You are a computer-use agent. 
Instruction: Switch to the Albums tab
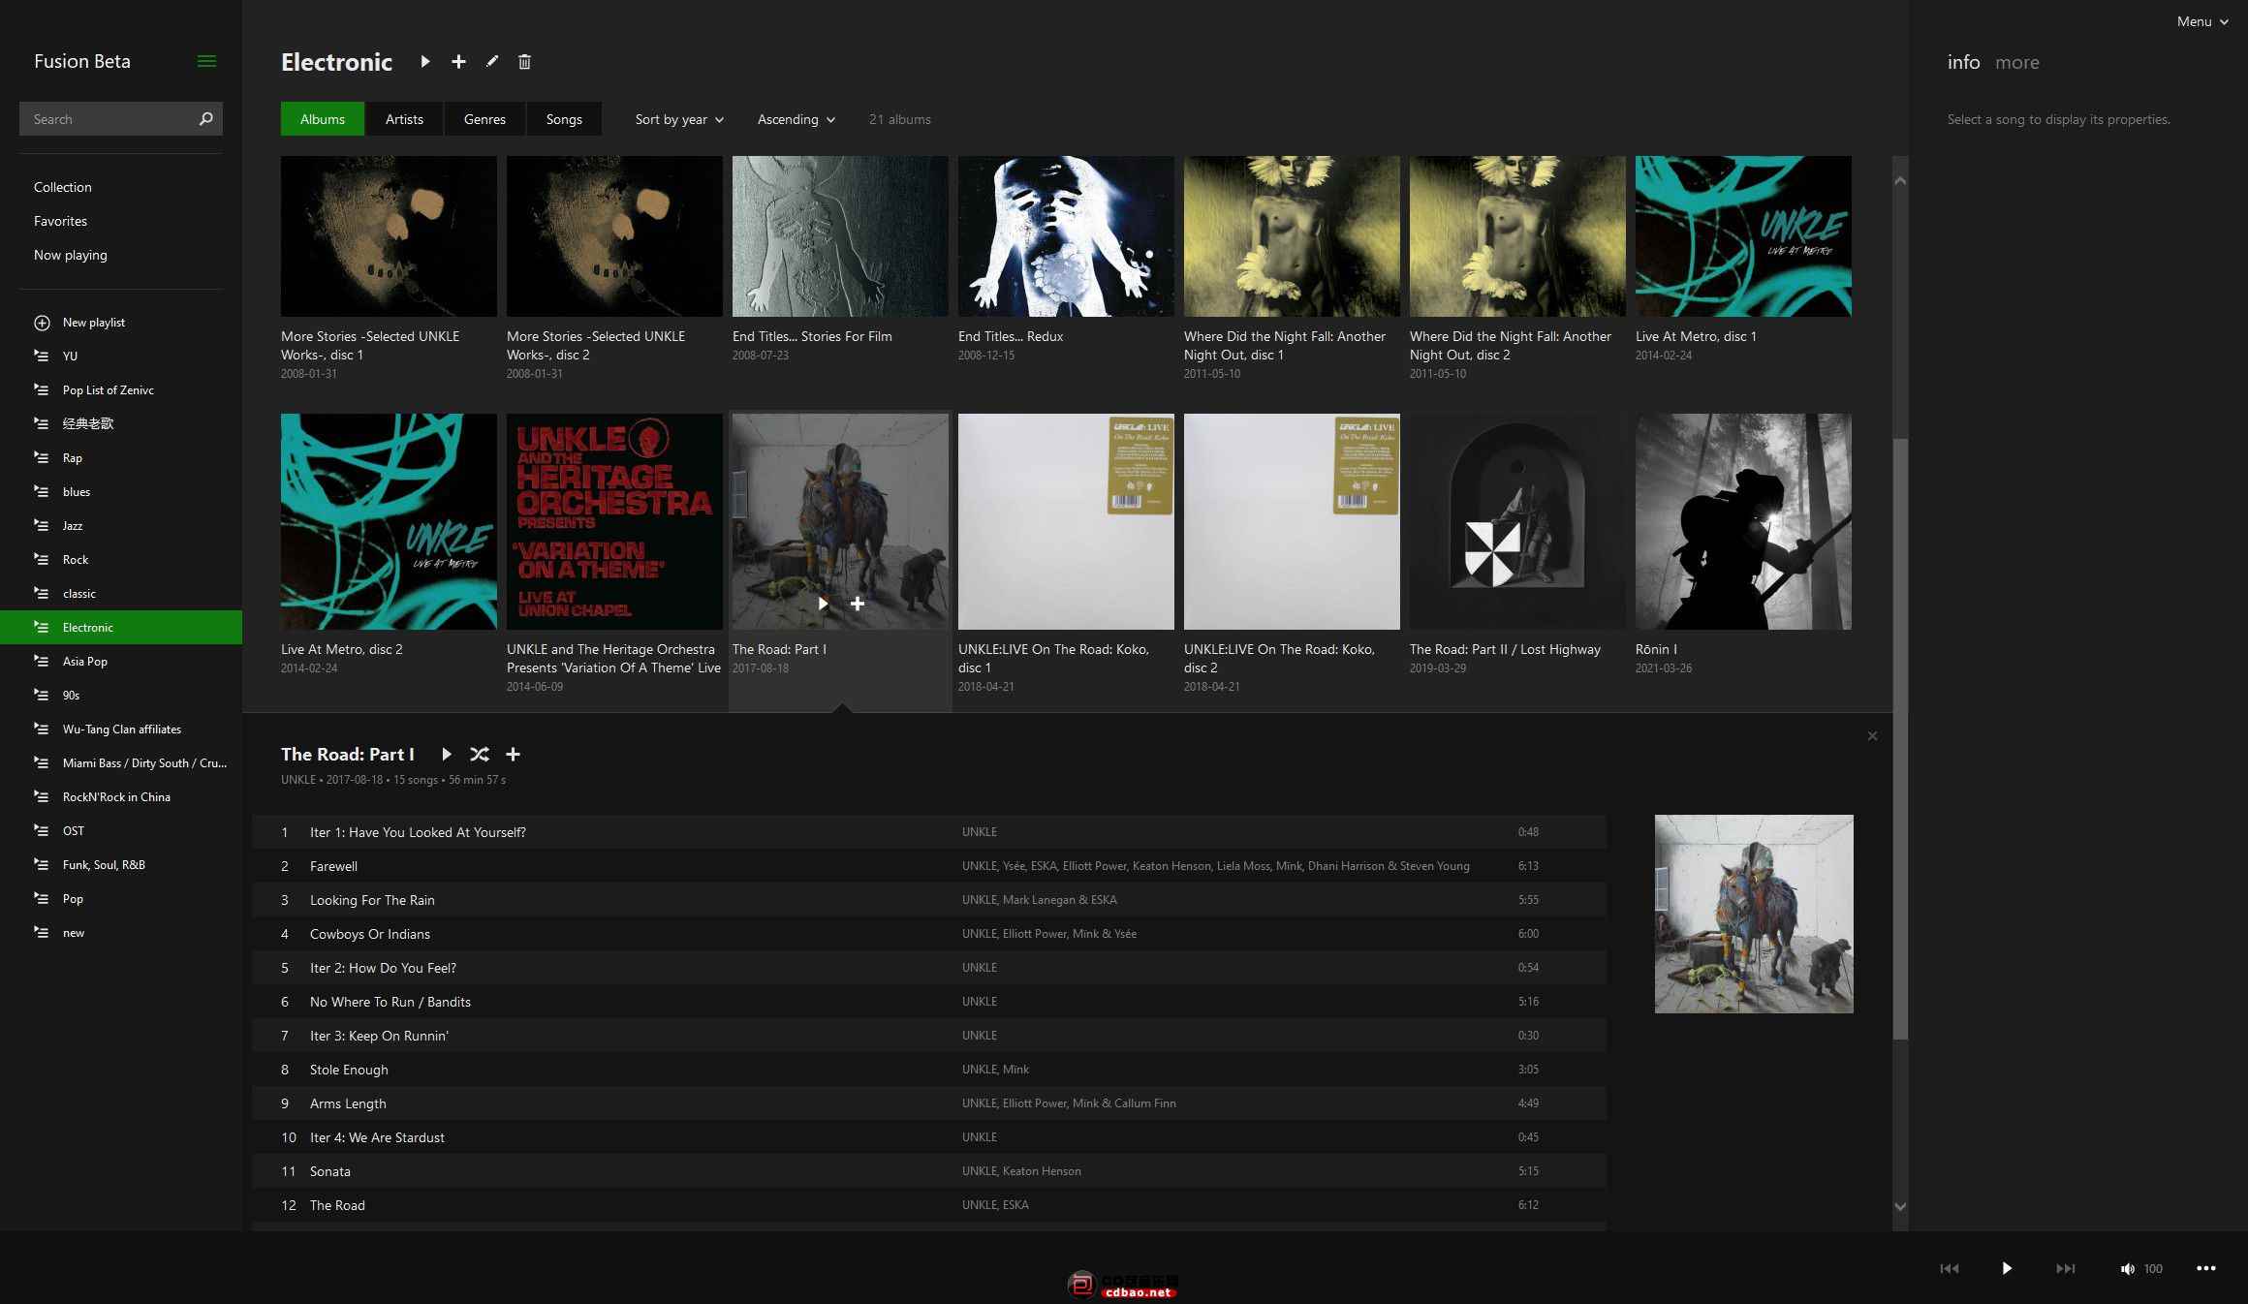click(323, 119)
